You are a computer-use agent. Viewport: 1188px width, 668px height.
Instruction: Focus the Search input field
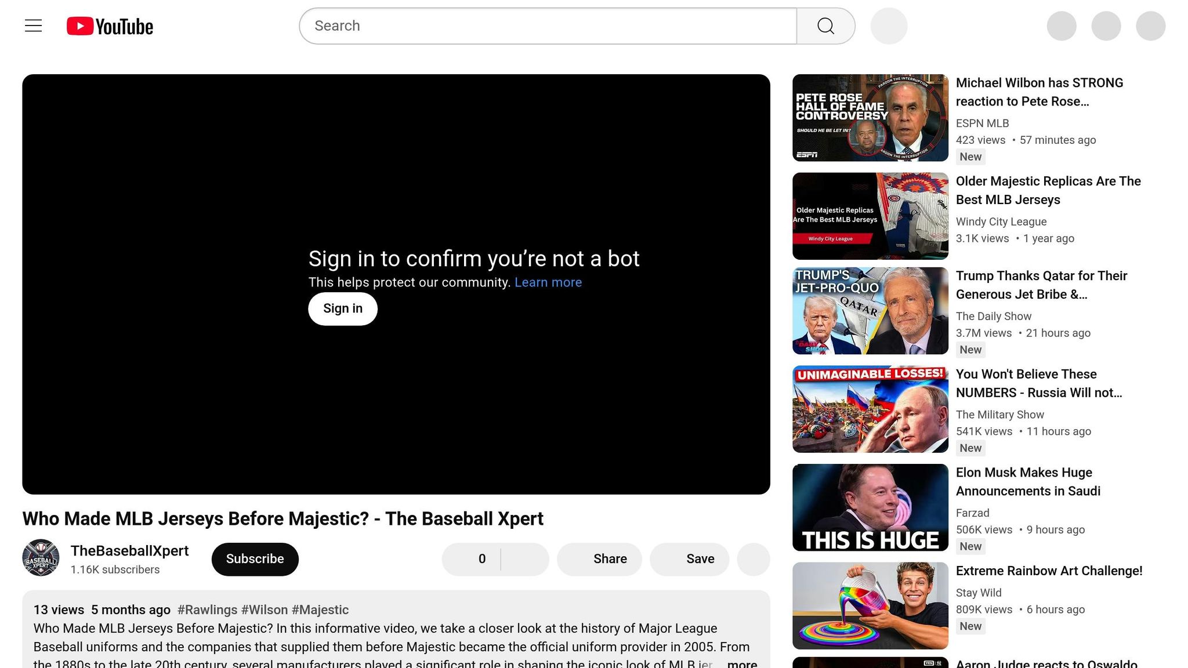click(x=548, y=26)
